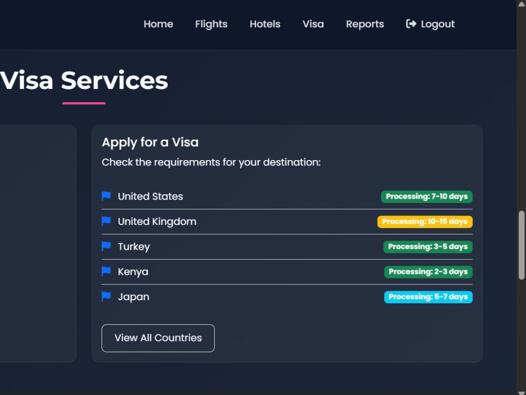The height and width of the screenshot is (395, 526).
Task: Click the View All Countries button
Action: 158,338
